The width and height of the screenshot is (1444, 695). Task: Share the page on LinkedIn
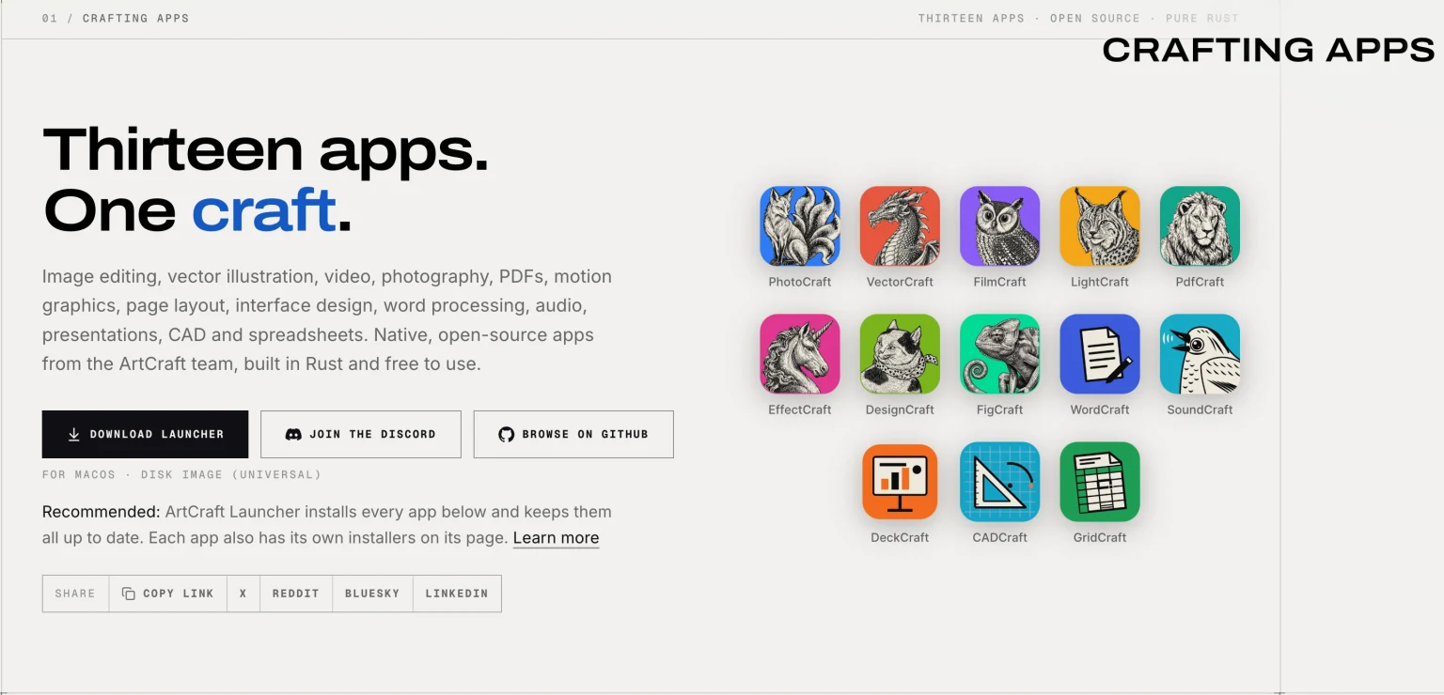(457, 594)
